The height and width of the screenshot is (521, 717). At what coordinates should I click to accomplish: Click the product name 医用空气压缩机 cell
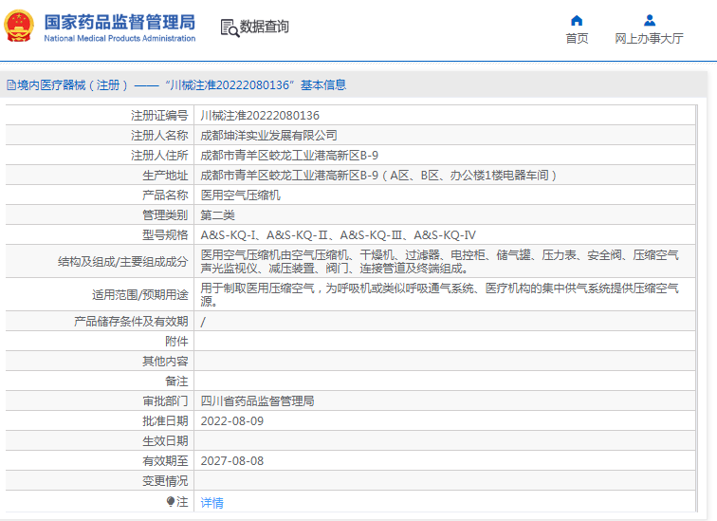pyautogui.click(x=240, y=195)
